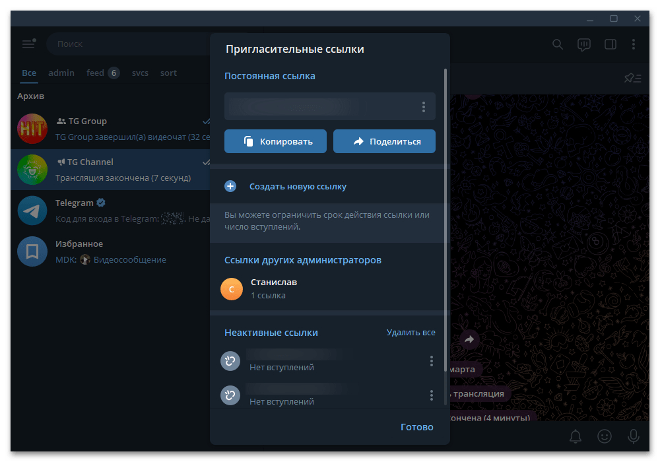The width and height of the screenshot is (660, 462).
Task: Open the permanent link three-dot menu
Action: (x=424, y=107)
